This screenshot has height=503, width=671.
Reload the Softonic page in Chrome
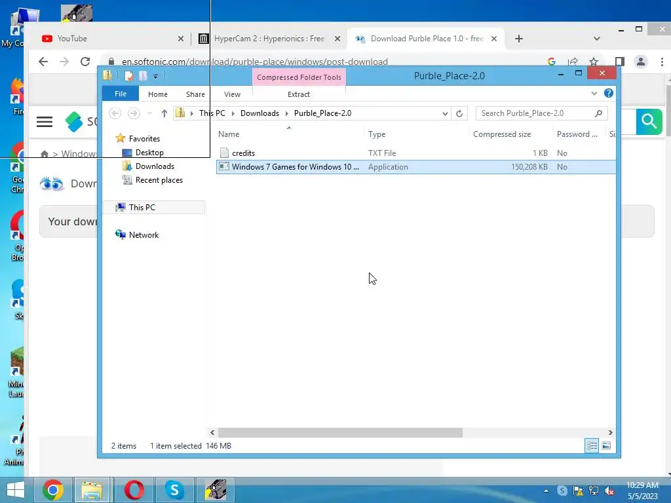85,62
